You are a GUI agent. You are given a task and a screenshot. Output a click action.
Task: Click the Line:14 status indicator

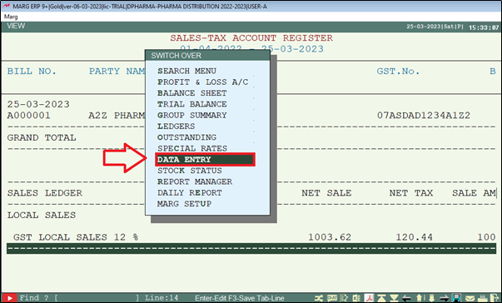click(x=162, y=298)
